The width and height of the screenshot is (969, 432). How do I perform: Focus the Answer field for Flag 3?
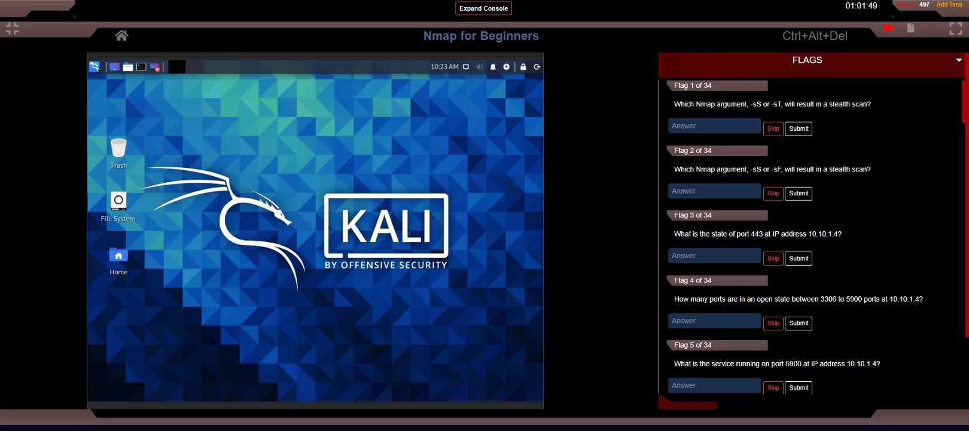pyautogui.click(x=714, y=256)
